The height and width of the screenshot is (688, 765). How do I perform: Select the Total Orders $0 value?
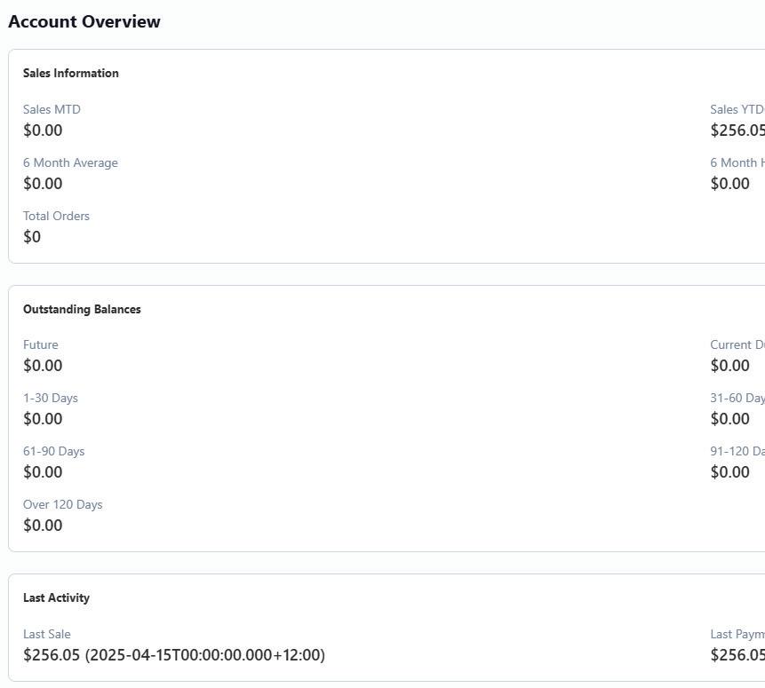32,237
